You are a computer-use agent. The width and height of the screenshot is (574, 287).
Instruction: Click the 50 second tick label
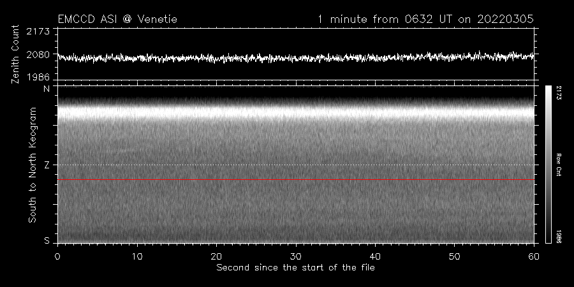[x=454, y=256]
